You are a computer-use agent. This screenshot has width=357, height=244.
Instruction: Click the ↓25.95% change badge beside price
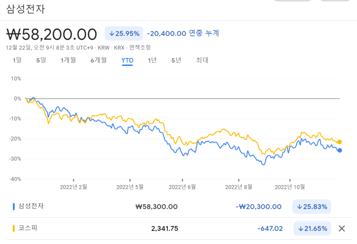pos(124,33)
